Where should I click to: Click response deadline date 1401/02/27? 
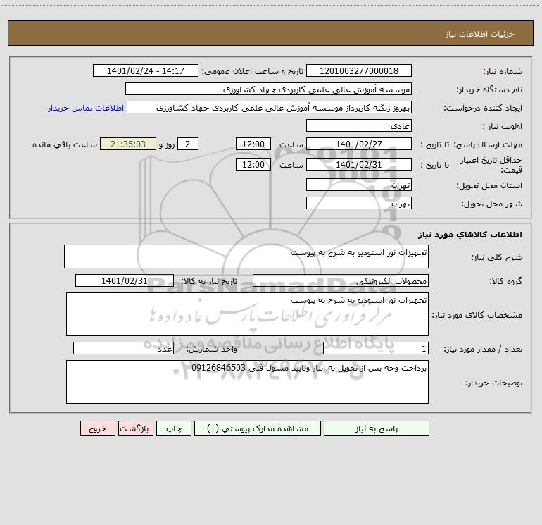coord(359,144)
